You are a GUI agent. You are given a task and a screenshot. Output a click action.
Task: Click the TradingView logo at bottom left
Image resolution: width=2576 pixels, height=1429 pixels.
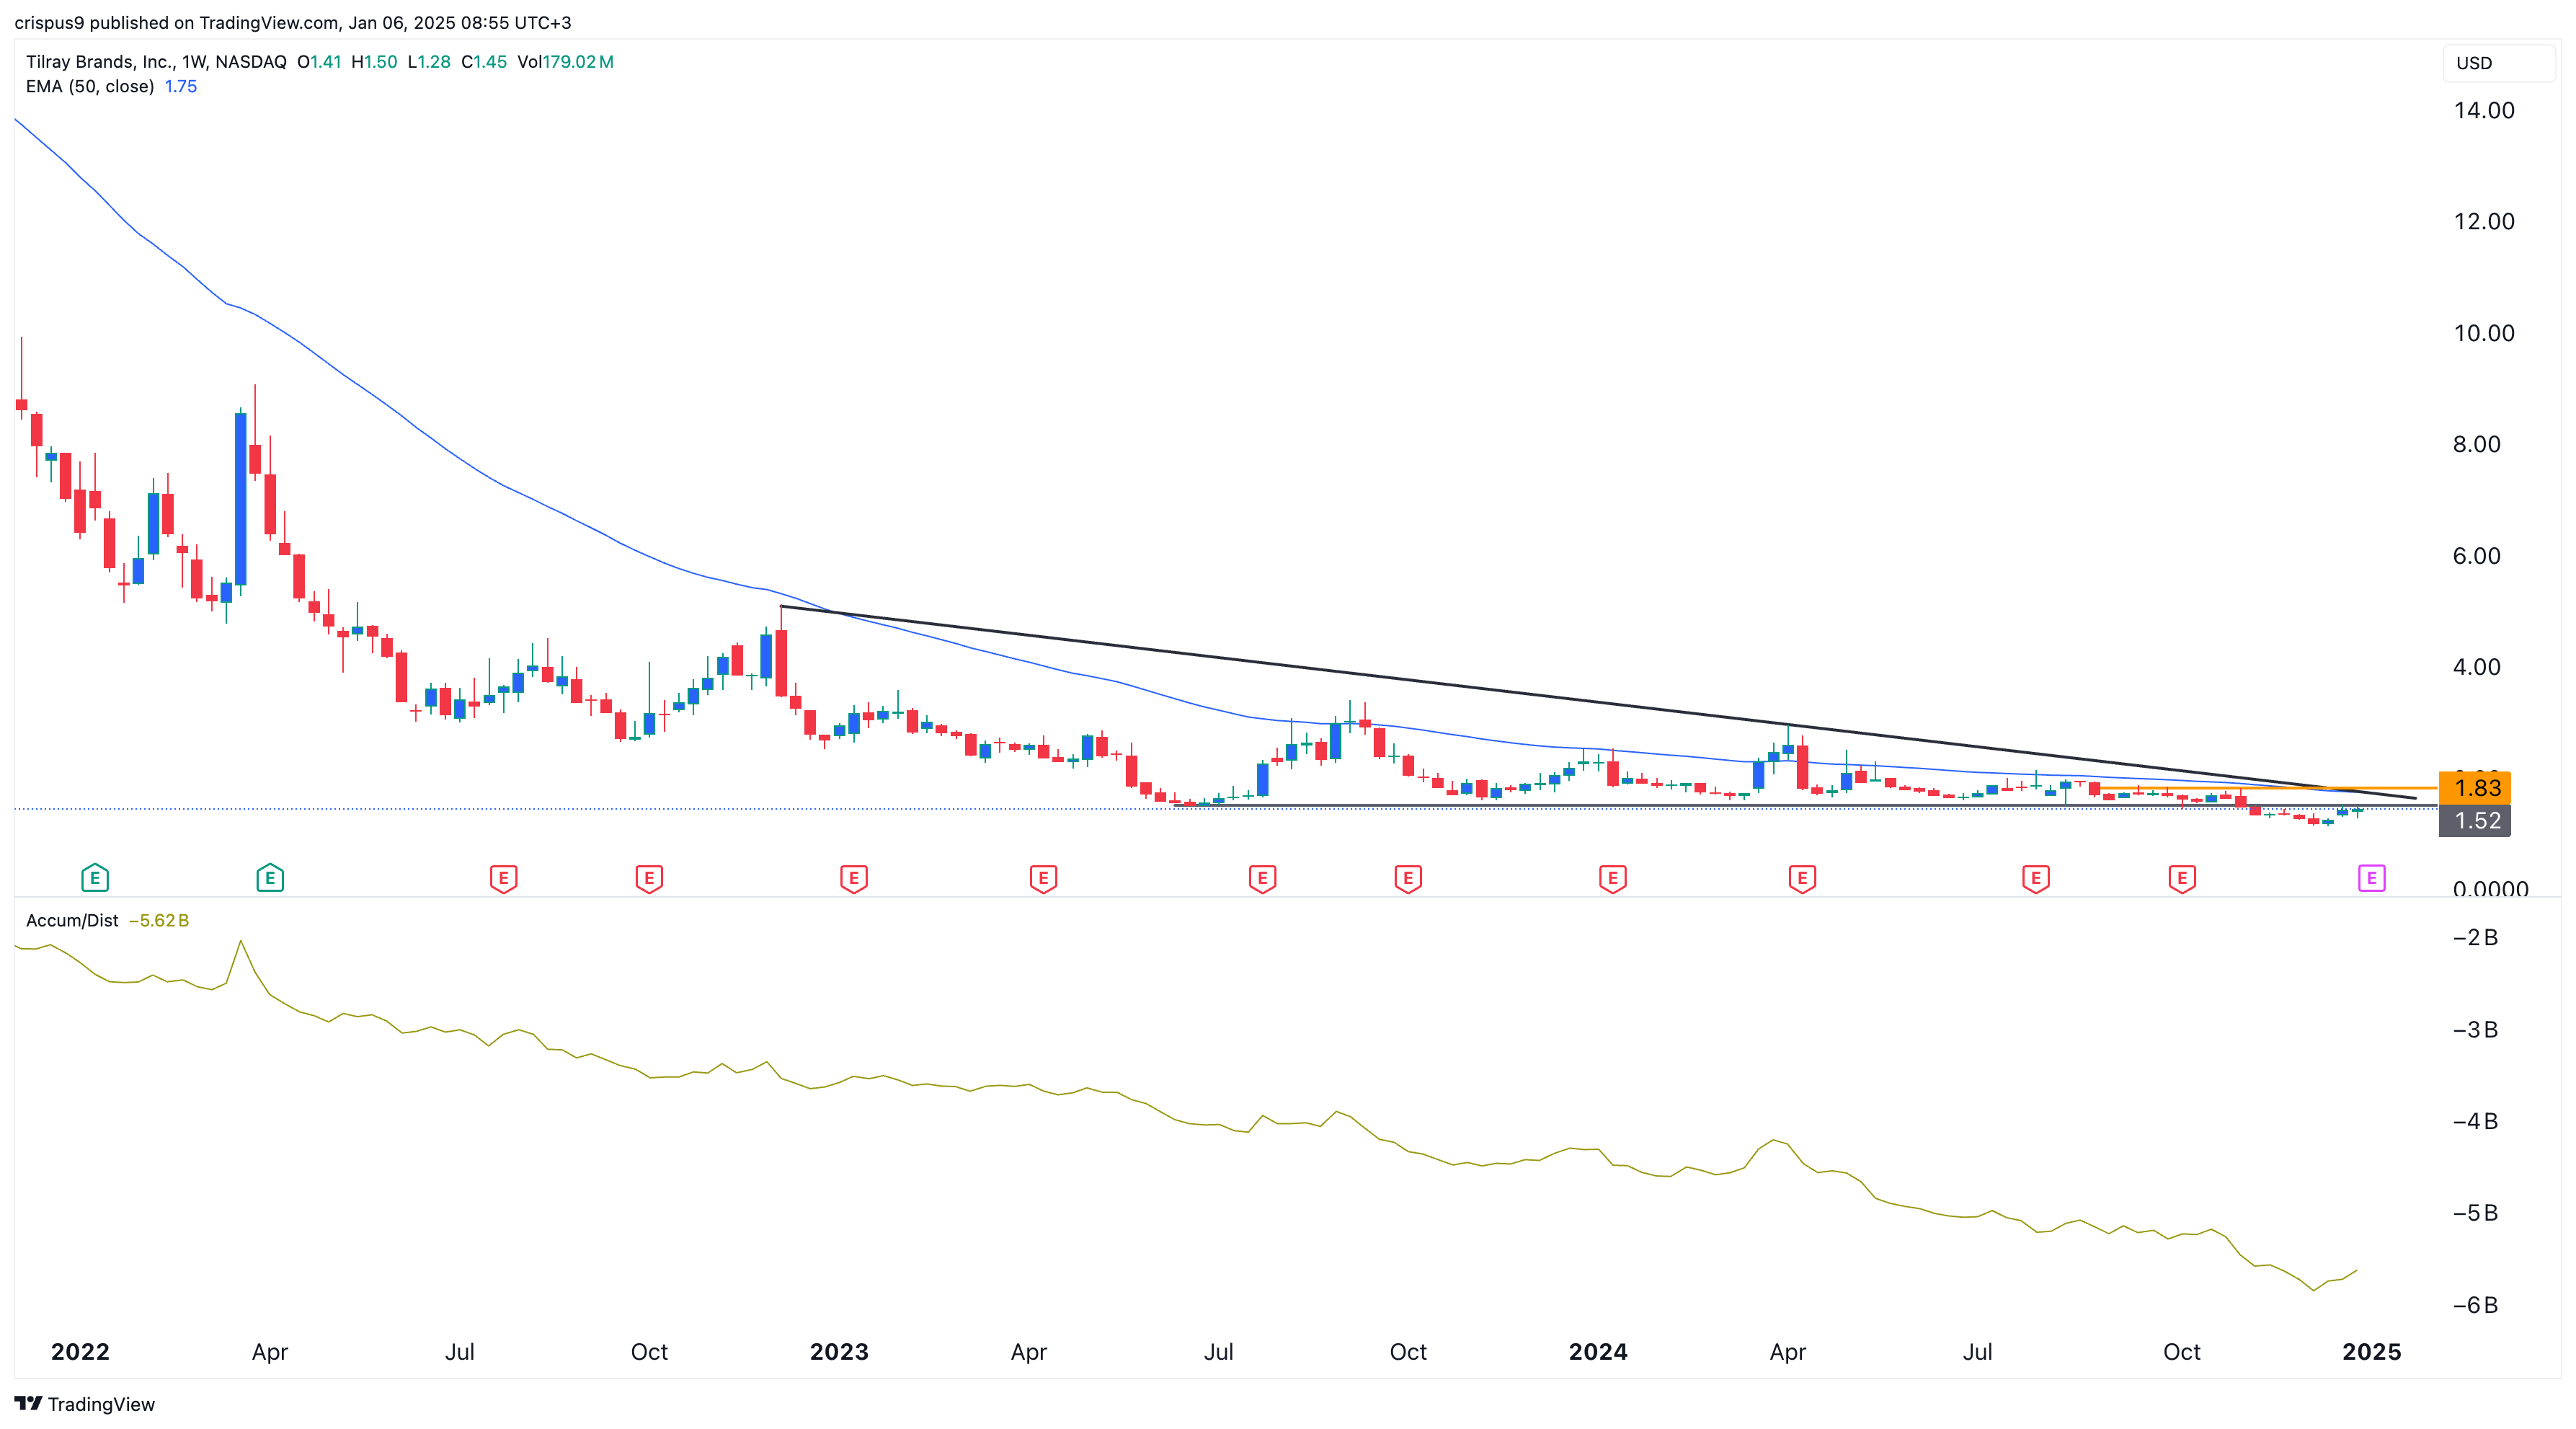pyautogui.click(x=85, y=1404)
